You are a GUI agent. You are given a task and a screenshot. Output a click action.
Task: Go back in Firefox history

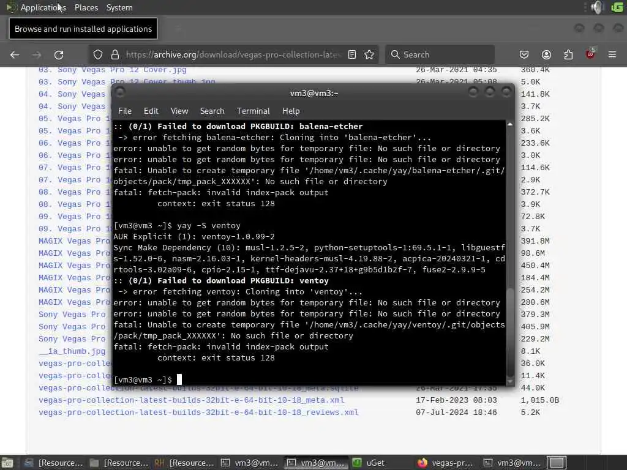[15, 54]
